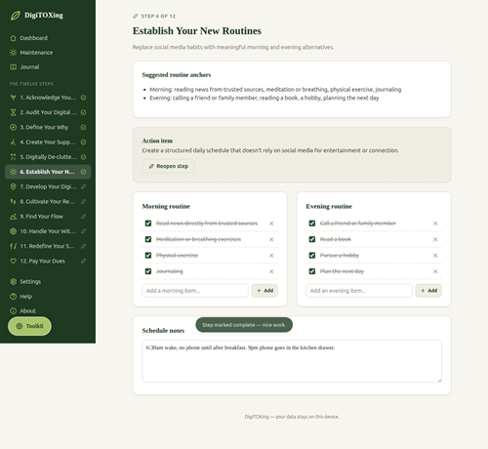Select step 9 Find Your Flow
This screenshot has width=488, height=449.
click(x=48, y=217)
